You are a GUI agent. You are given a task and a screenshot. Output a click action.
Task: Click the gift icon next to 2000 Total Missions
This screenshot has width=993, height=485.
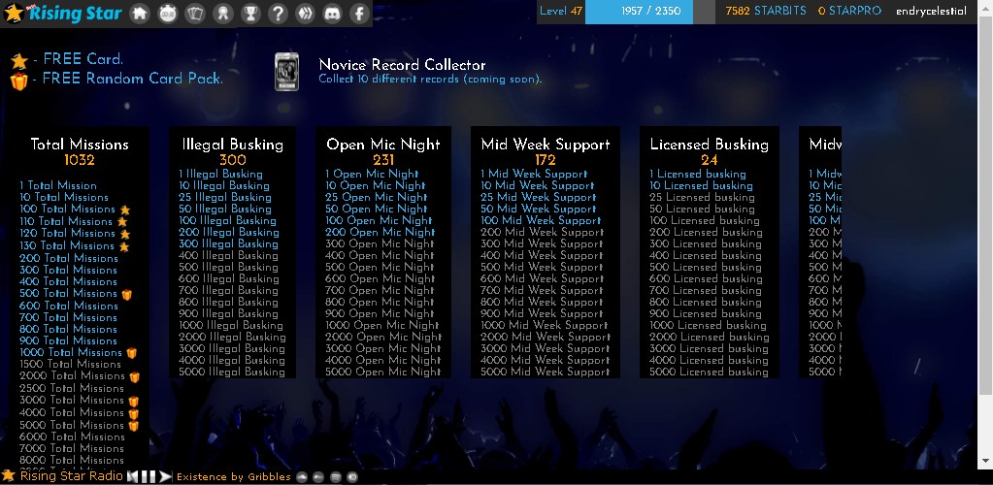[134, 377]
